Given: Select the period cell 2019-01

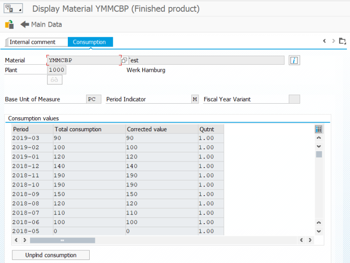Looking at the screenshot, I should [32, 157].
